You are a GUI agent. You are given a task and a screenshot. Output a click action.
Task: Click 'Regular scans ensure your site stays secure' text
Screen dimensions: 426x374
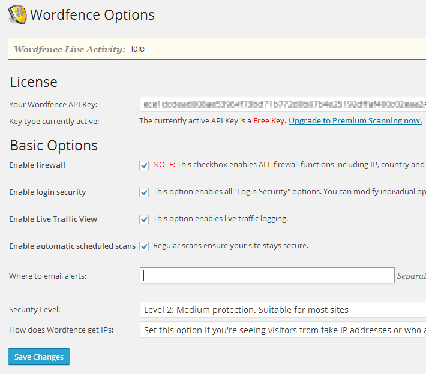point(230,246)
